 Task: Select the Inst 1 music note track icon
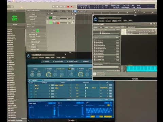pos(51,18)
